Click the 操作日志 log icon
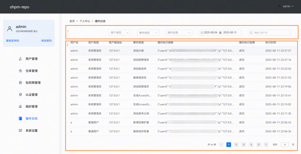Screen dimensions: 301x154 [x=20, y=118]
